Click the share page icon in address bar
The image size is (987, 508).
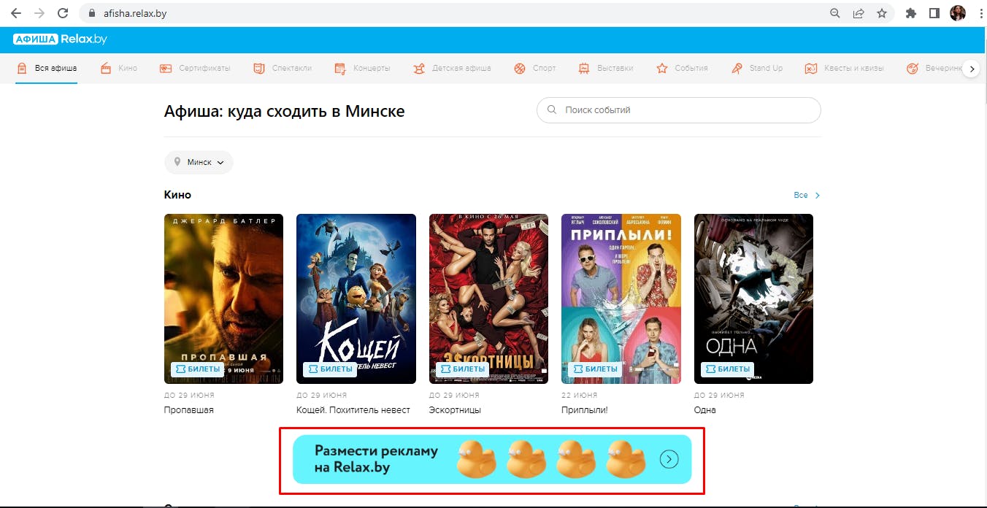tap(859, 13)
